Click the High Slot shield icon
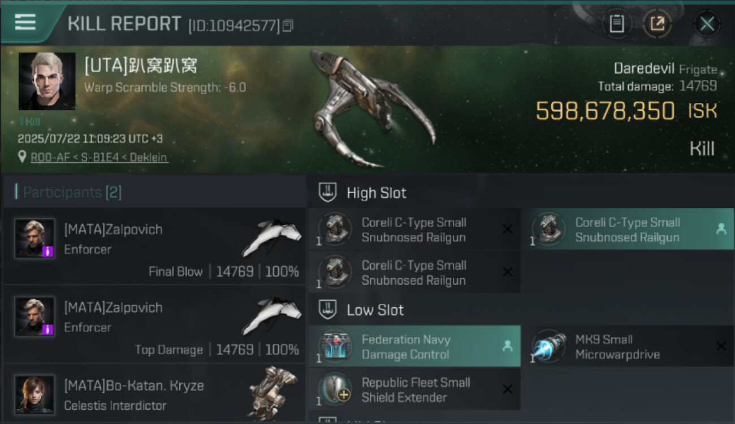This screenshot has height=424, width=735. (x=328, y=193)
